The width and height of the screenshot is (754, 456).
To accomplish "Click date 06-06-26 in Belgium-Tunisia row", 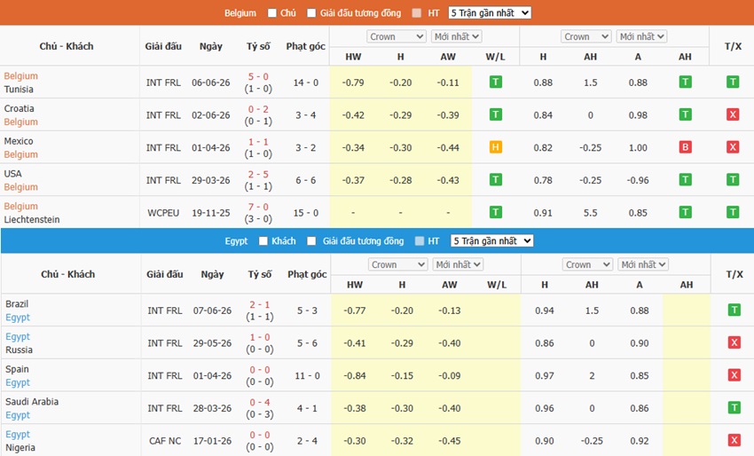I will coord(210,83).
